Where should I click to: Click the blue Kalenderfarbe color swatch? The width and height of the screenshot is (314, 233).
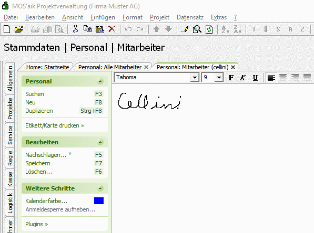coord(99,200)
